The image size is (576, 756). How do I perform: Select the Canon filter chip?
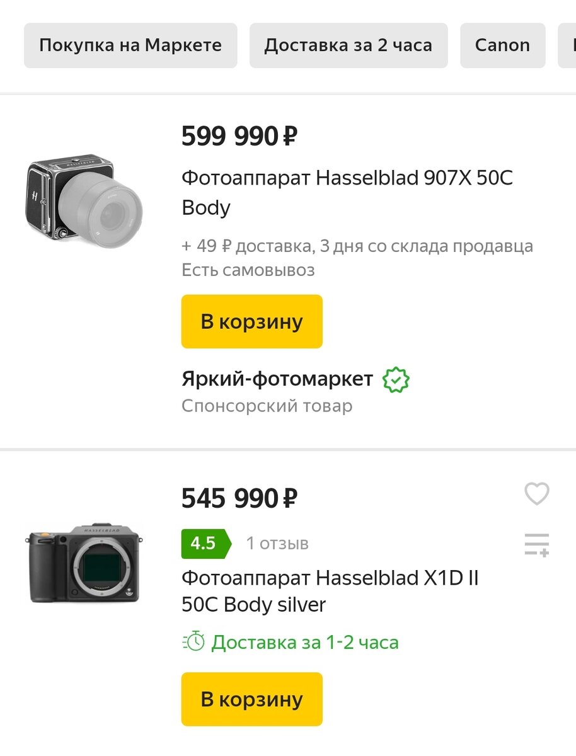(x=502, y=45)
